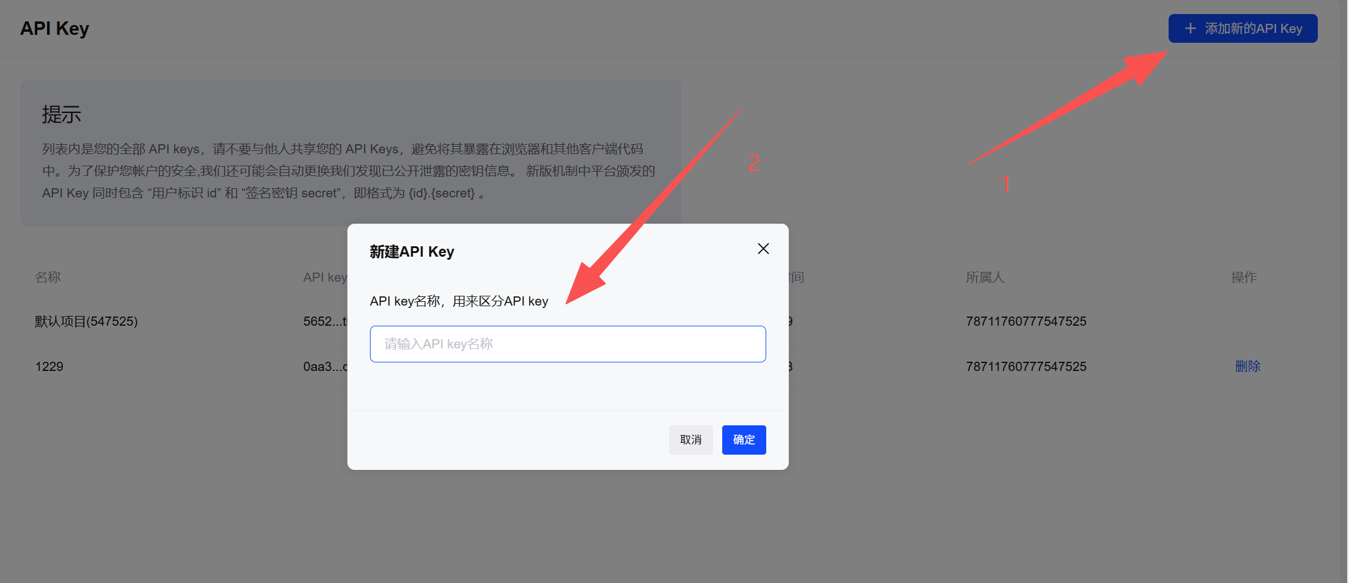The image size is (1349, 583).
Task: Click the 所属人 column header
Action: (985, 277)
